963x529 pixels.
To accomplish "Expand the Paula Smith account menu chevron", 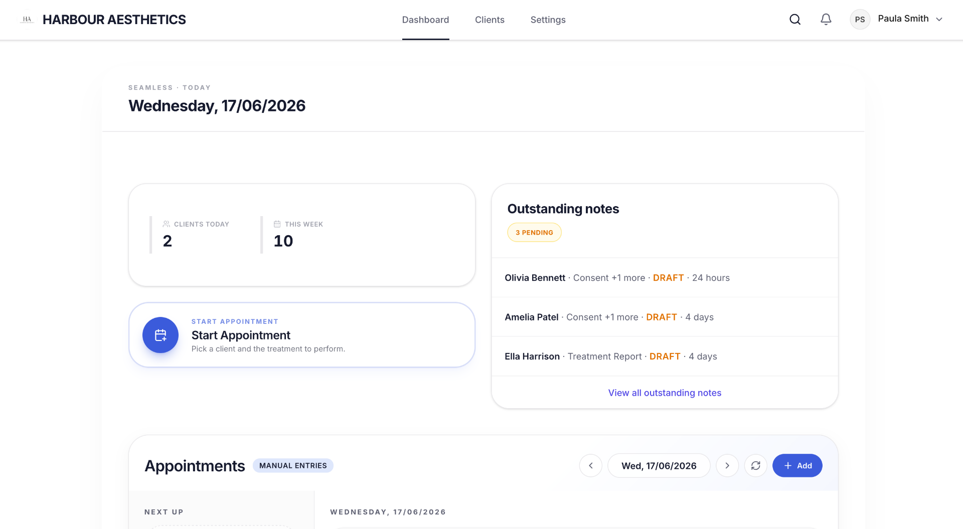I will [939, 20].
